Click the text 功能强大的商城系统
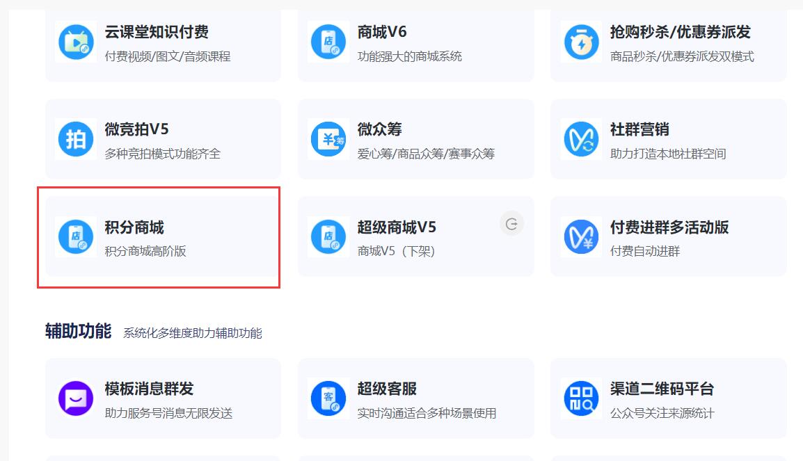 tap(410, 56)
